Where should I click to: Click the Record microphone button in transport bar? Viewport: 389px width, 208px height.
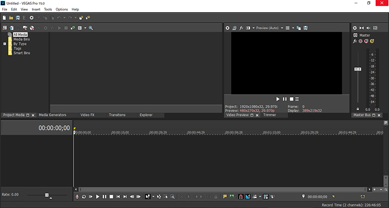coord(77,197)
